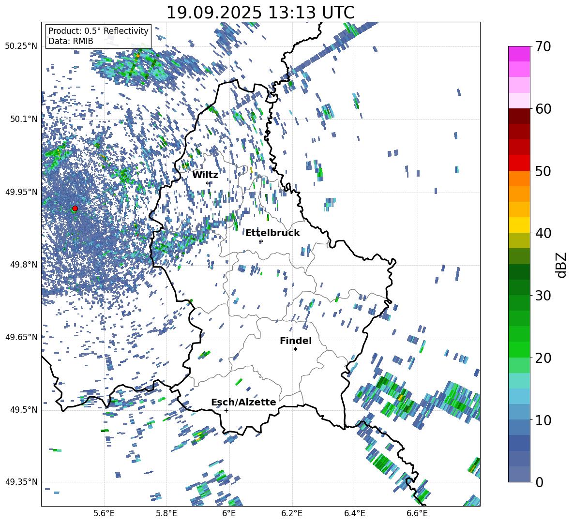
Task: Click the 49.35°N latitude label
Action: 22,482
